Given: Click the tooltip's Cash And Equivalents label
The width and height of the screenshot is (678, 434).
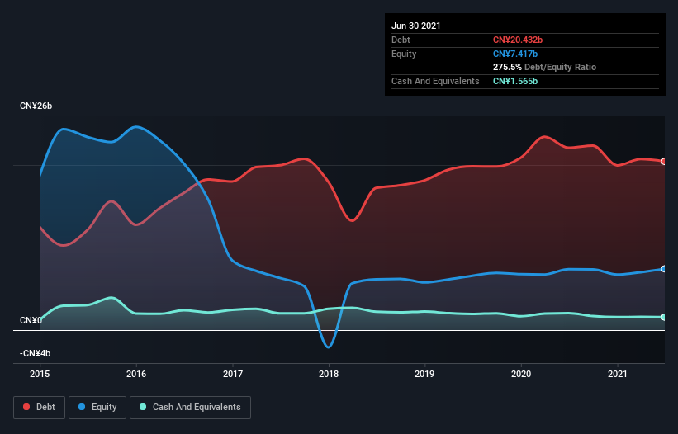Looking at the screenshot, I should pyautogui.click(x=435, y=81).
